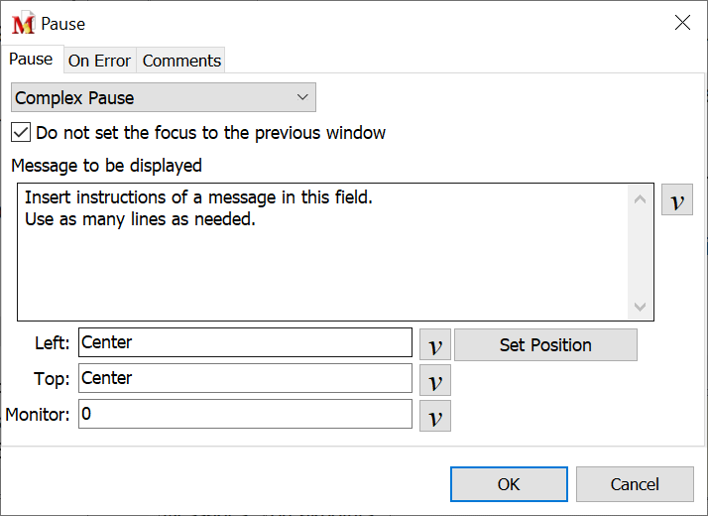Click the Monitor number input field

(x=244, y=414)
